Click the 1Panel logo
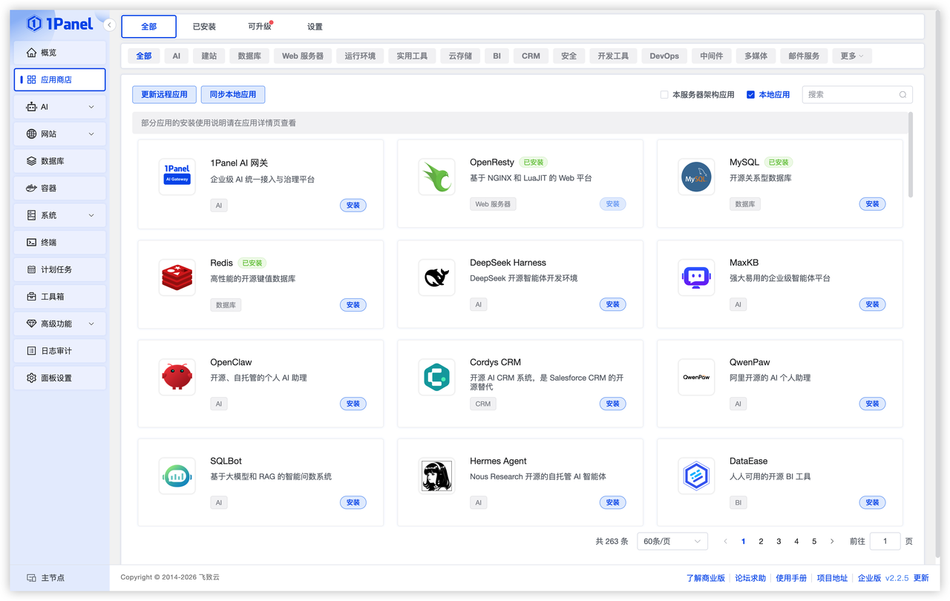 pyautogui.click(x=59, y=24)
